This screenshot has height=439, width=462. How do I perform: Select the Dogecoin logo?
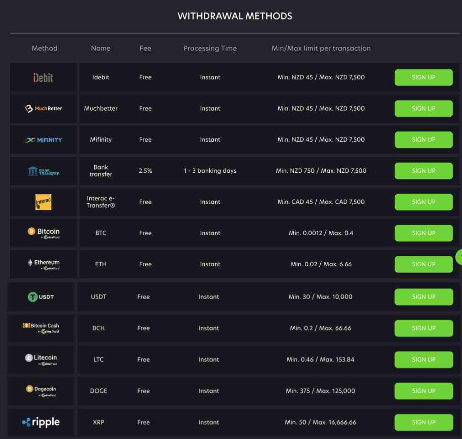point(42,389)
